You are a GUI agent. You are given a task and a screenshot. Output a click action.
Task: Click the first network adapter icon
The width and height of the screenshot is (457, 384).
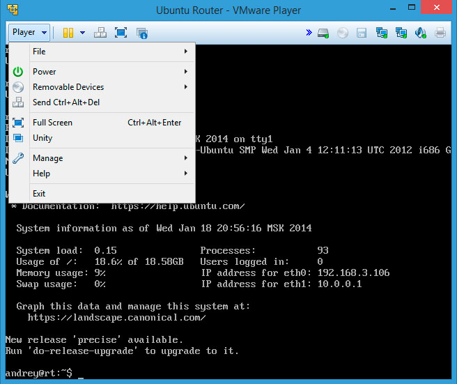tap(382, 33)
